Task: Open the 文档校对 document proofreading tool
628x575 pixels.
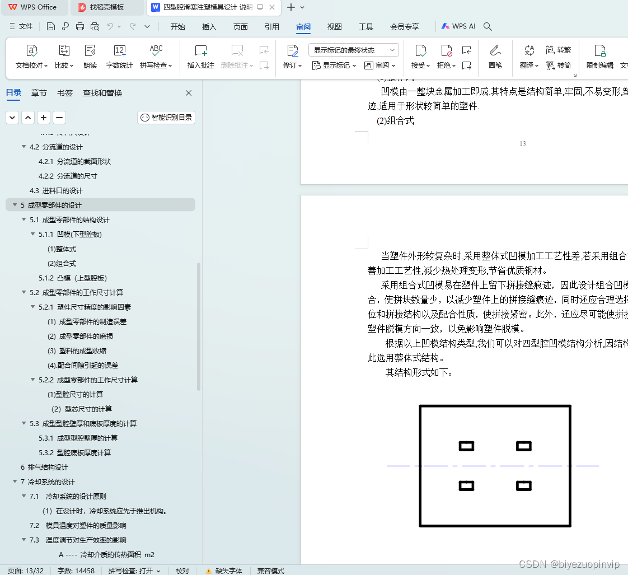Action: (32, 57)
